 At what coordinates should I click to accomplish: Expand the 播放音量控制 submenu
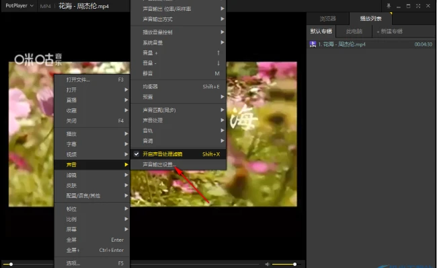178,32
